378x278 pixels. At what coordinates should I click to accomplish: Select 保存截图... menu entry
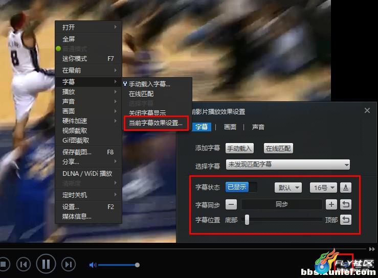coord(88,152)
